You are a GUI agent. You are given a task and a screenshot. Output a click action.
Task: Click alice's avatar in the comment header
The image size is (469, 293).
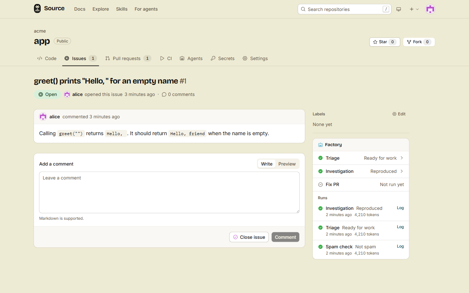pos(43,117)
